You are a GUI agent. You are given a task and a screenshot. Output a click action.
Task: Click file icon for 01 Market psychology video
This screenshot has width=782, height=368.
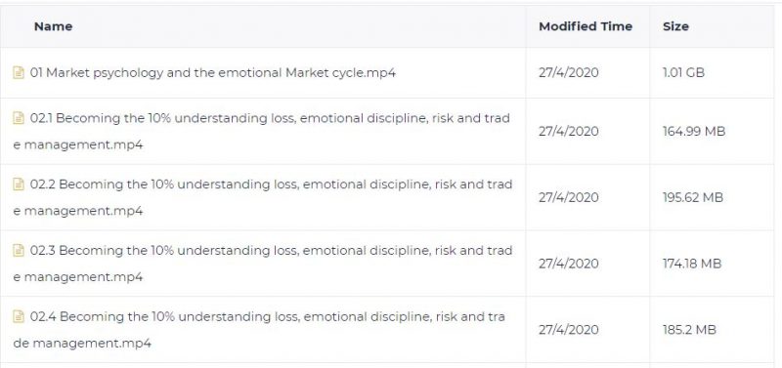click(19, 73)
